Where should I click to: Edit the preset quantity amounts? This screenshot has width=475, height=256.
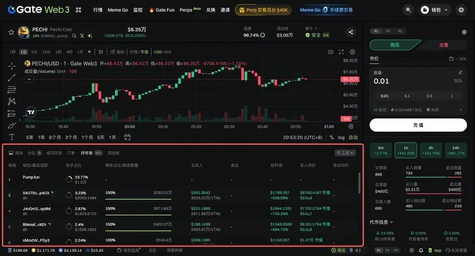coord(461,73)
